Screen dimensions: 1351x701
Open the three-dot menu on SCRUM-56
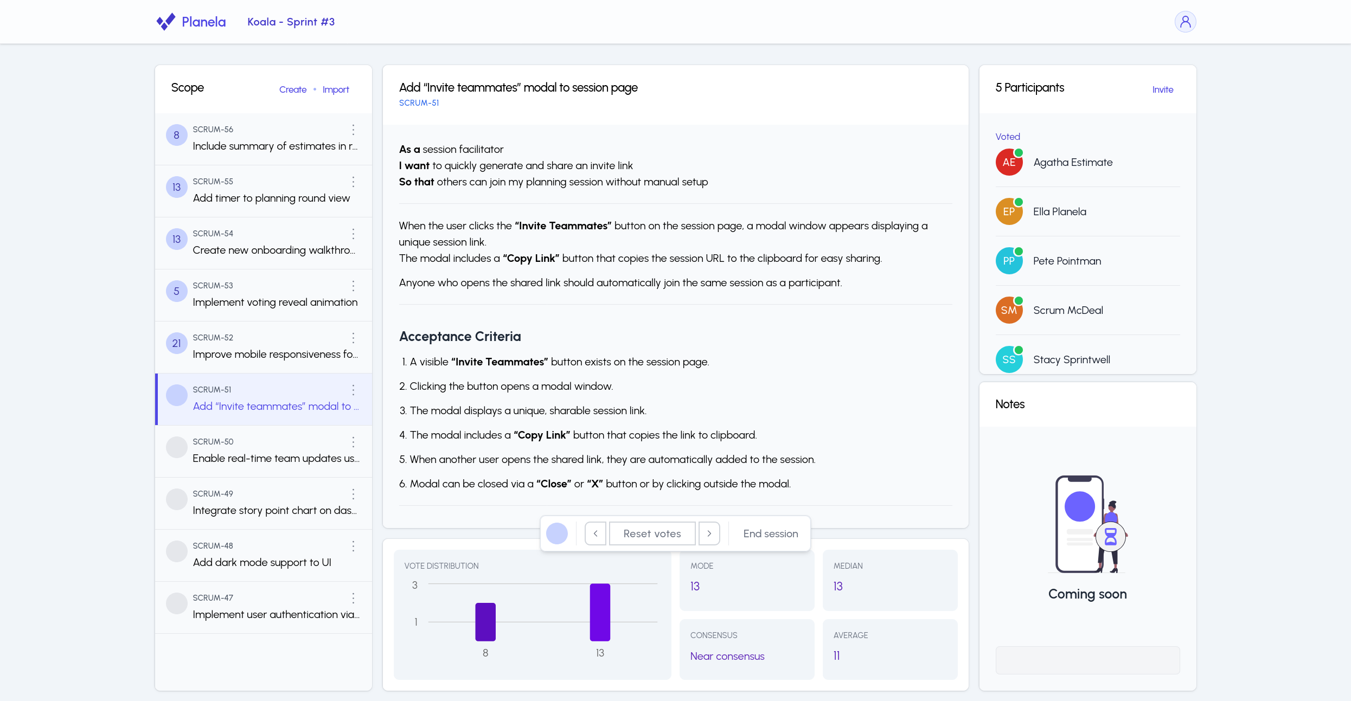353,130
